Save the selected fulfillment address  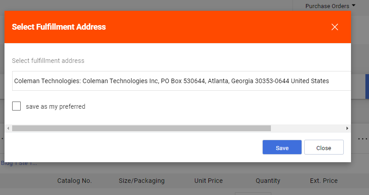pyautogui.click(x=282, y=147)
